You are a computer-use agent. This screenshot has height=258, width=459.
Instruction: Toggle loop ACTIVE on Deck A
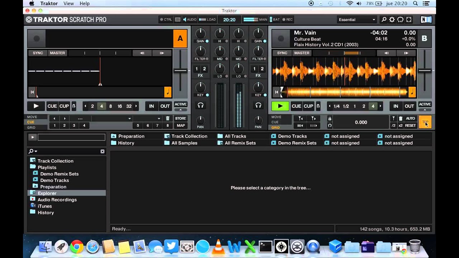181,104
